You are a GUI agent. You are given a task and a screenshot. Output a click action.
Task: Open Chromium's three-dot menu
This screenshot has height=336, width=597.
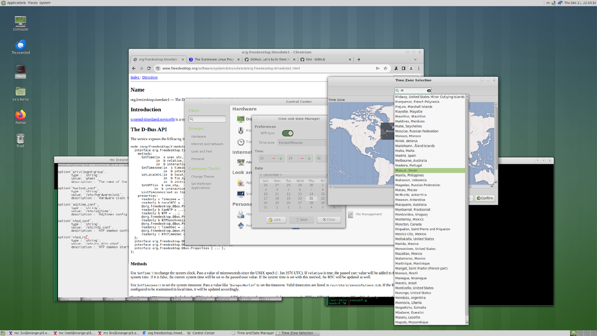418,68
